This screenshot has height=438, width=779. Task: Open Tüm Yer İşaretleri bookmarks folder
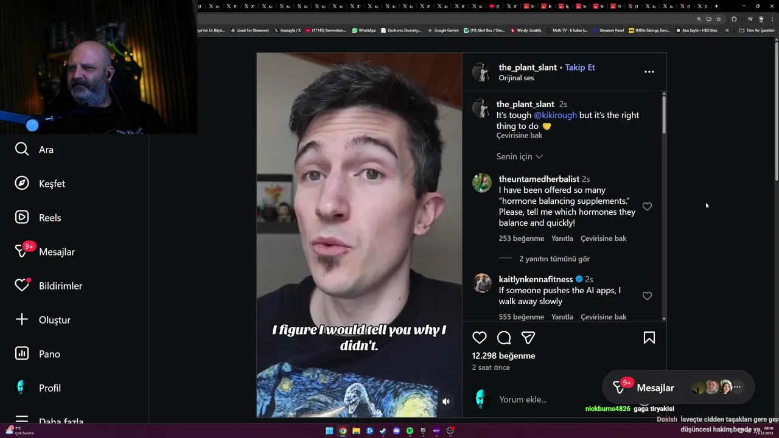[x=756, y=30]
